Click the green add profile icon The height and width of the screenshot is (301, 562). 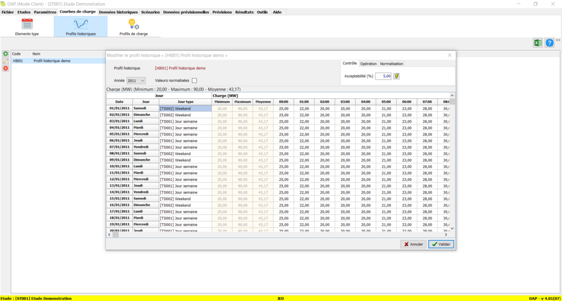coord(5,54)
